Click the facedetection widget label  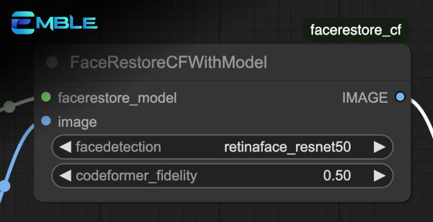118,147
